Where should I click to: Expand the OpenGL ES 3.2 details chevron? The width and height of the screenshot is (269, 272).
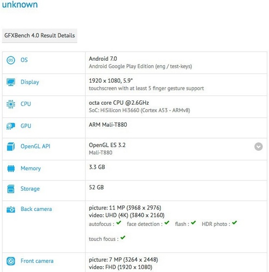(x=258, y=147)
